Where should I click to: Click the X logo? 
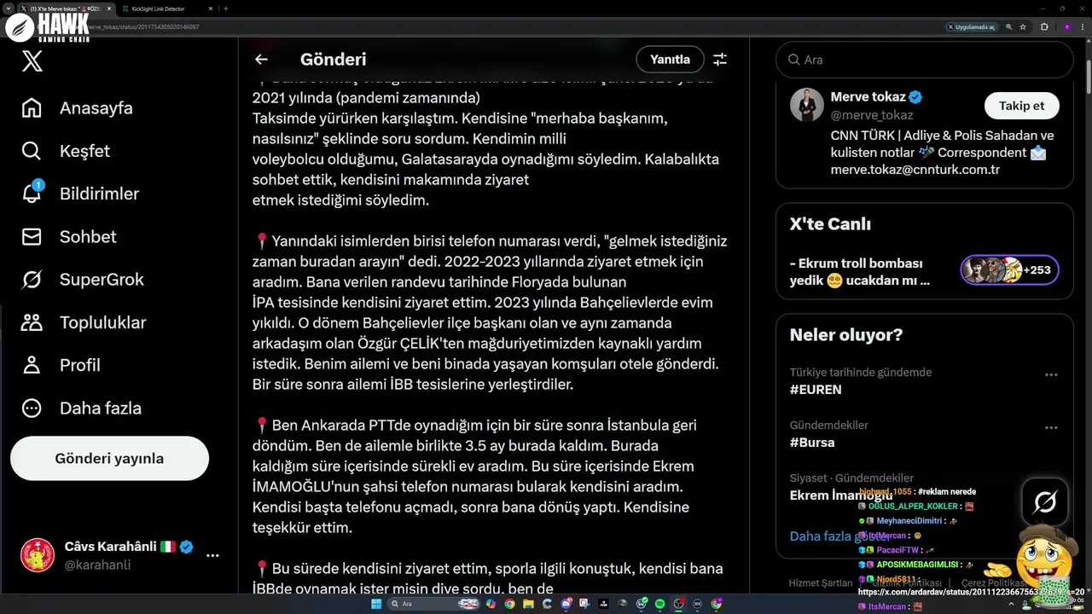coord(32,61)
